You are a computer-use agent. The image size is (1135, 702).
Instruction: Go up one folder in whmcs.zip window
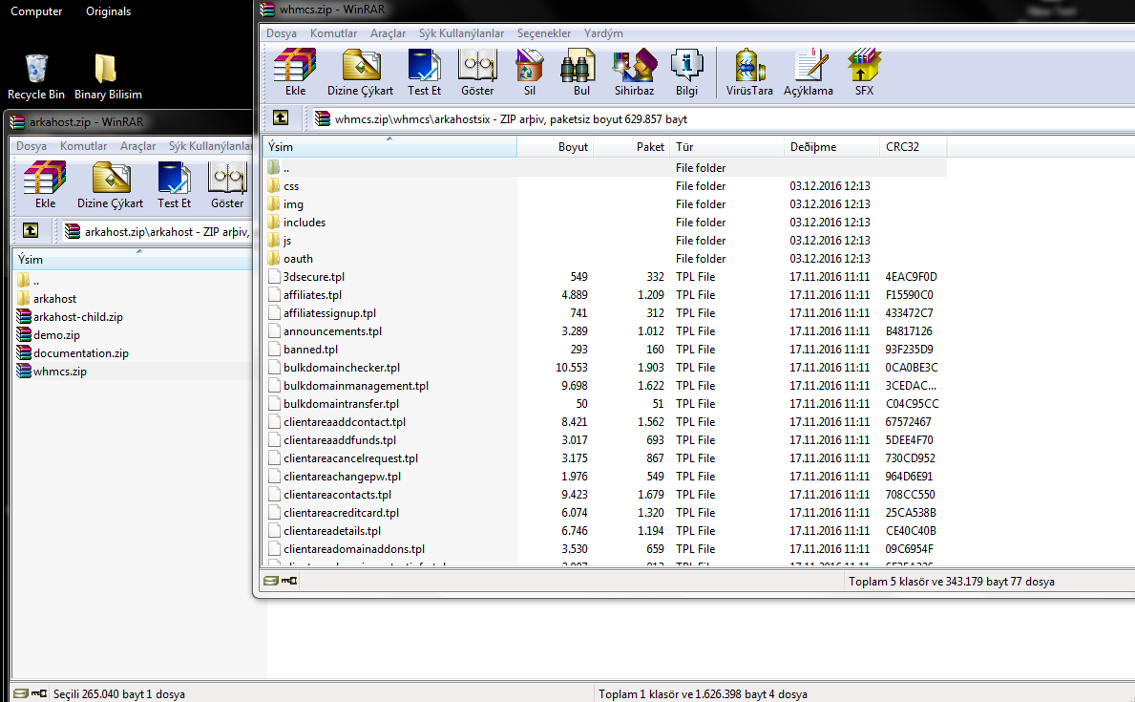click(281, 118)
